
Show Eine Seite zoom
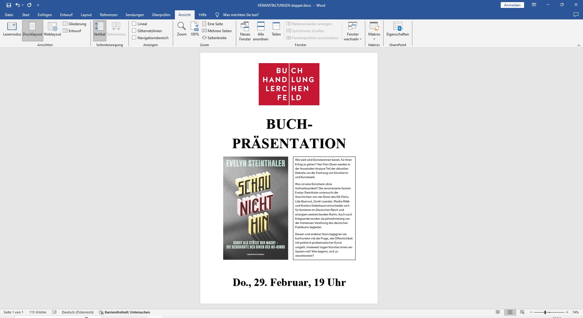[213, 24]
